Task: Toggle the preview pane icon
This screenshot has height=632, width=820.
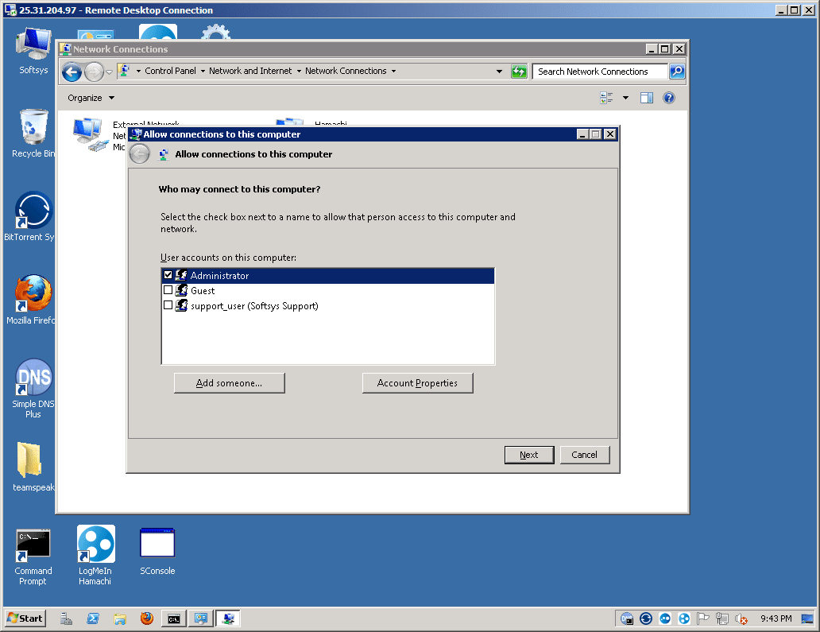Action: click(647, 98)
